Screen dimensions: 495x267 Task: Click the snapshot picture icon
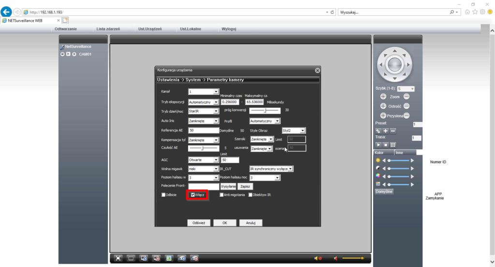tap(169, 258)
